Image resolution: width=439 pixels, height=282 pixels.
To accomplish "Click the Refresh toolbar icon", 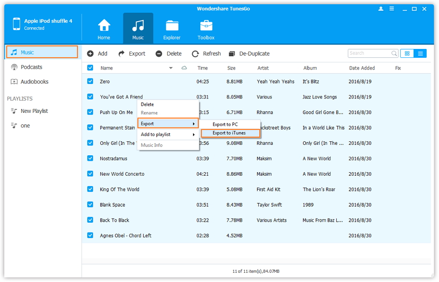I will point(195,54).
